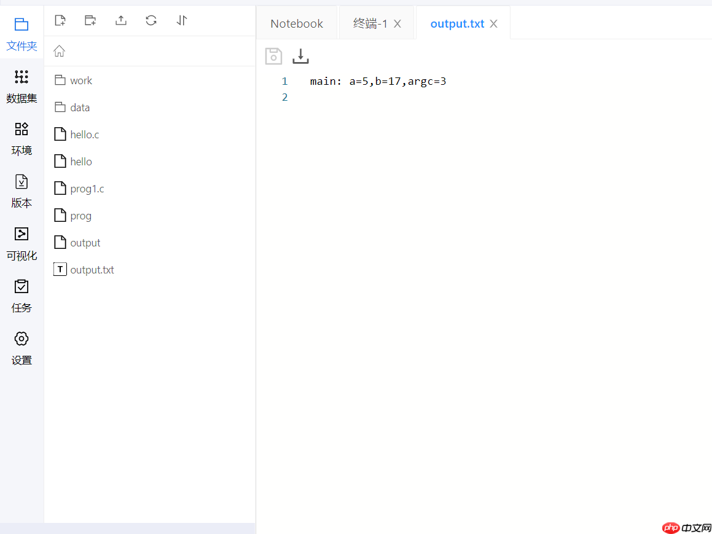Viewport: 712px width, 534px height.
Task: Switch to the 终端-1 tab
Action: [371, 23]
